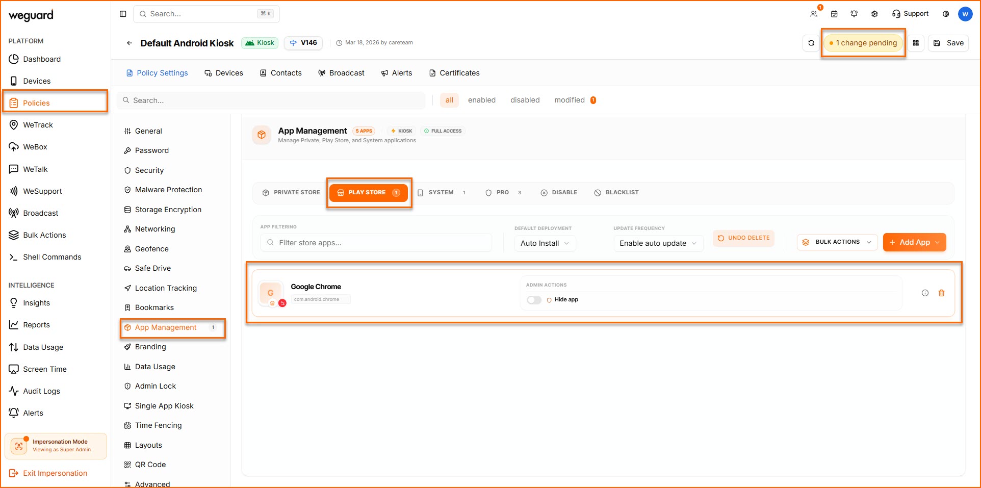Select the enabled filter option
Image resolution: width=981 pixels, height=488 pixels.
click(x=481, y=100)
